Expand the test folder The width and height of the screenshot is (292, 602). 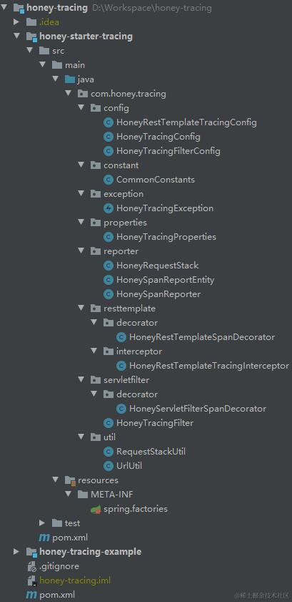click(x=42, y=523)
